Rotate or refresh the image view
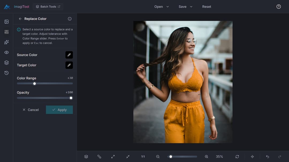The height and width of the screenshot is (162, 289). point(237,156)
